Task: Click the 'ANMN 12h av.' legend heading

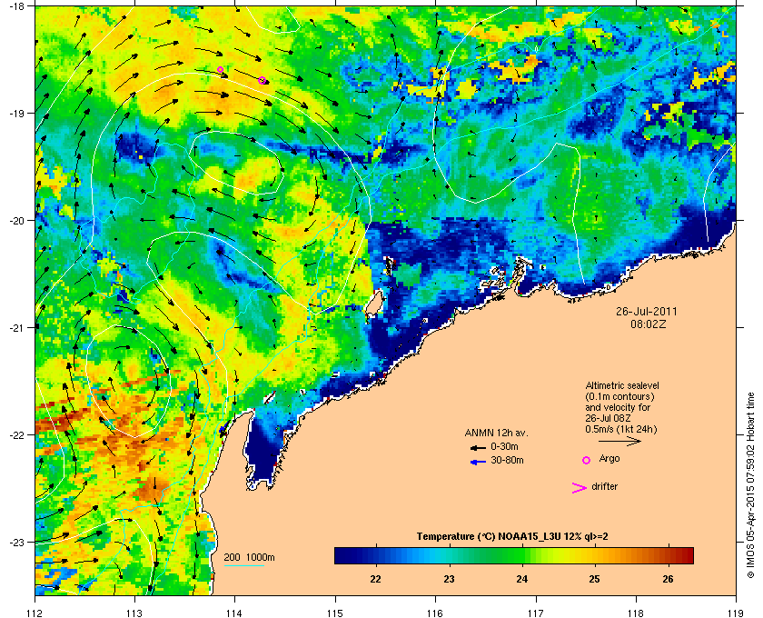Action: pos(496,433)
